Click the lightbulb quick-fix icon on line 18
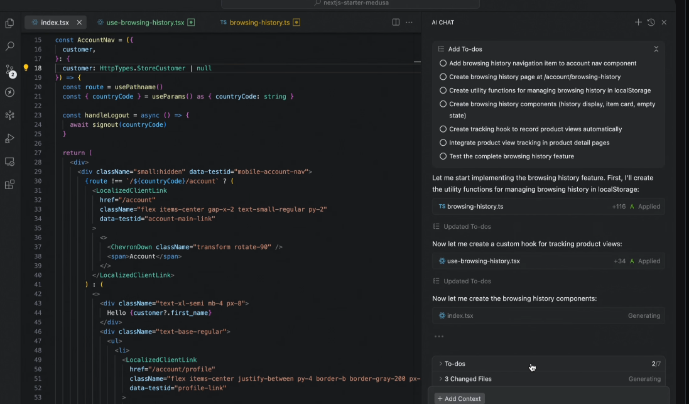The image size is (689, 404). tap(26, 68)
